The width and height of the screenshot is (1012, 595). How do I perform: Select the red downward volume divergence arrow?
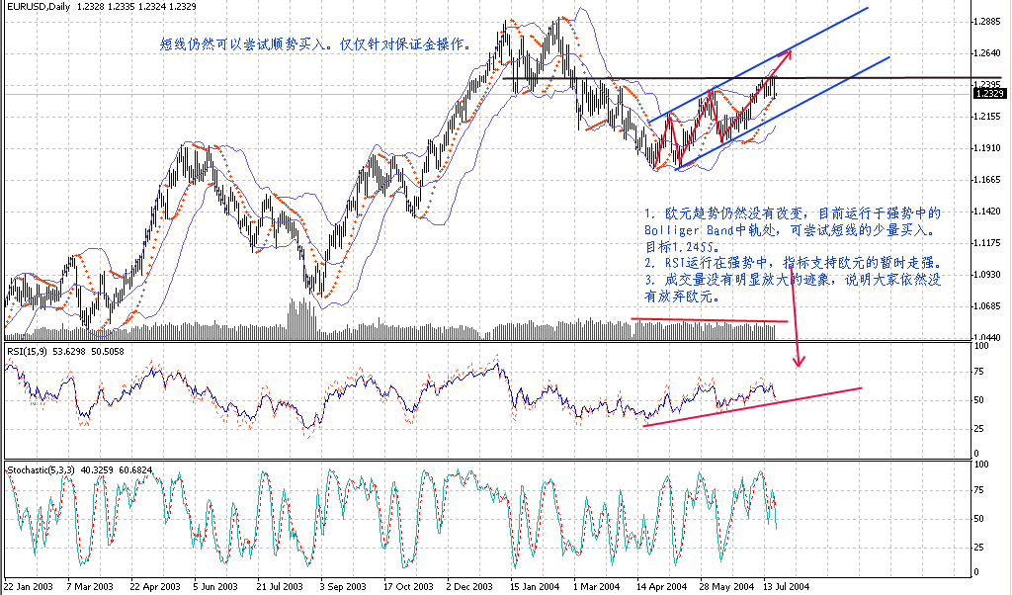795,341
